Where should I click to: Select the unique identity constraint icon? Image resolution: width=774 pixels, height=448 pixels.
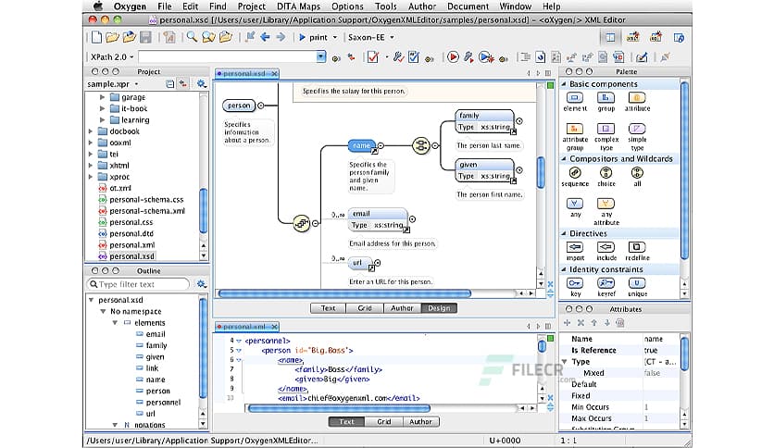637,283
